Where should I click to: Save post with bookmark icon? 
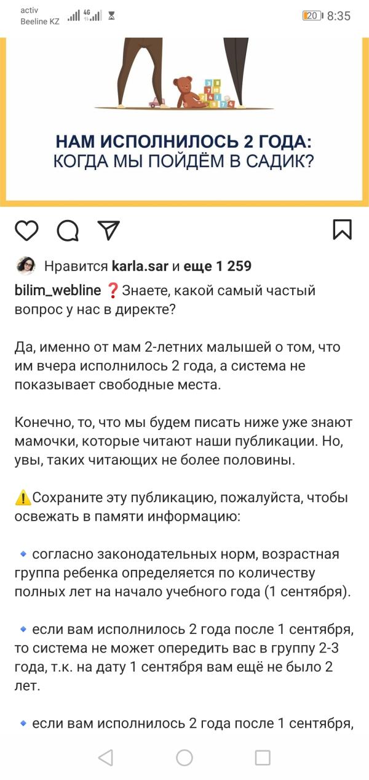click(342, 230)
